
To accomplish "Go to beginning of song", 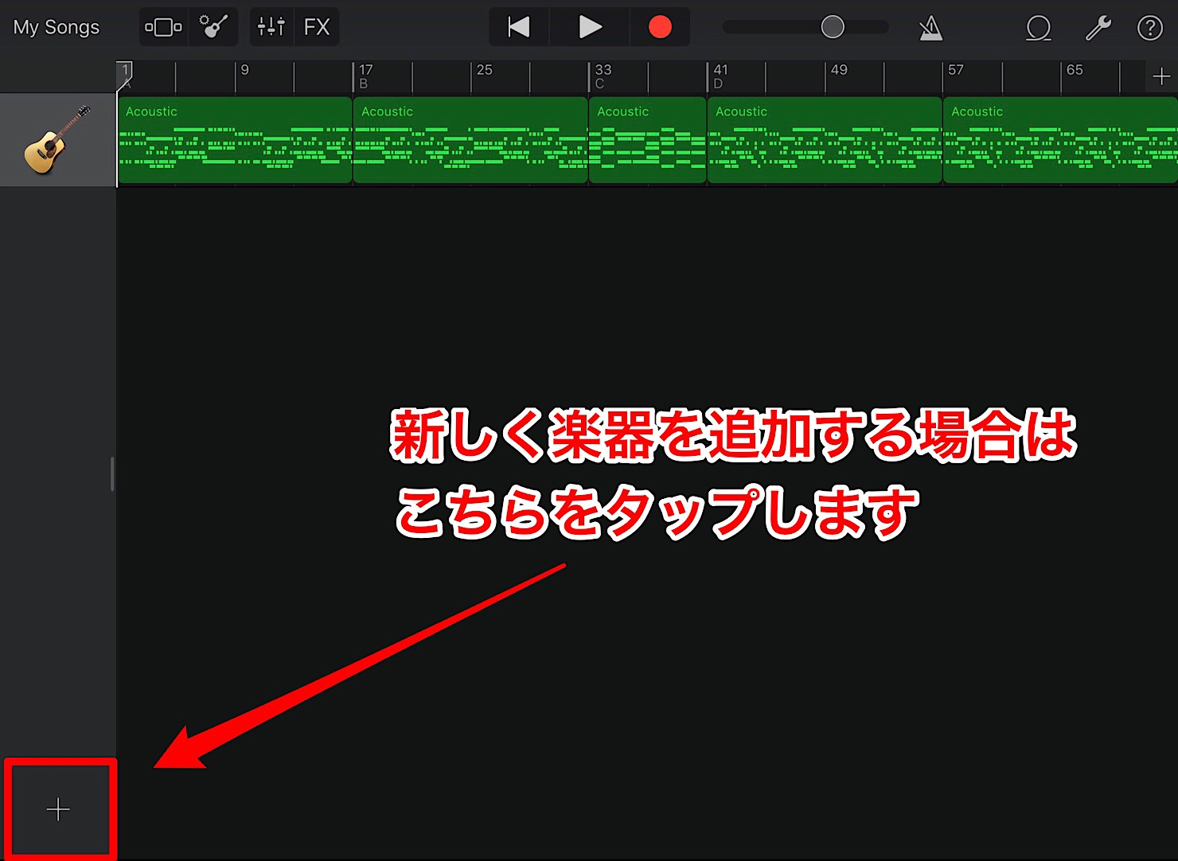I will click(519, 27).
